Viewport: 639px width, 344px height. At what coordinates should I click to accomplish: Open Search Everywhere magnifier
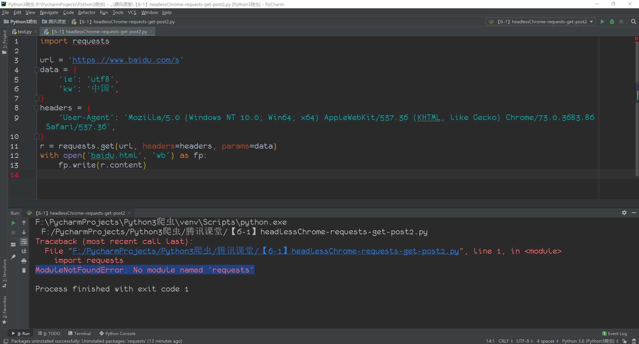[633, 22]
